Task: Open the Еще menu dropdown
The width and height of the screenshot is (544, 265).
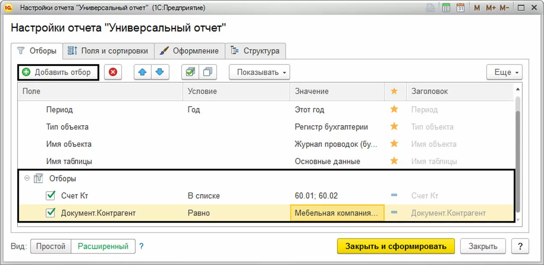Action: point(505,72)
